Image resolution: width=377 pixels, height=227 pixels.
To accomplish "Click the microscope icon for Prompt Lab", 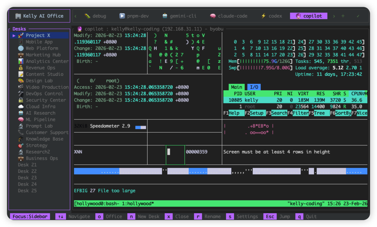I will point(21,126).
